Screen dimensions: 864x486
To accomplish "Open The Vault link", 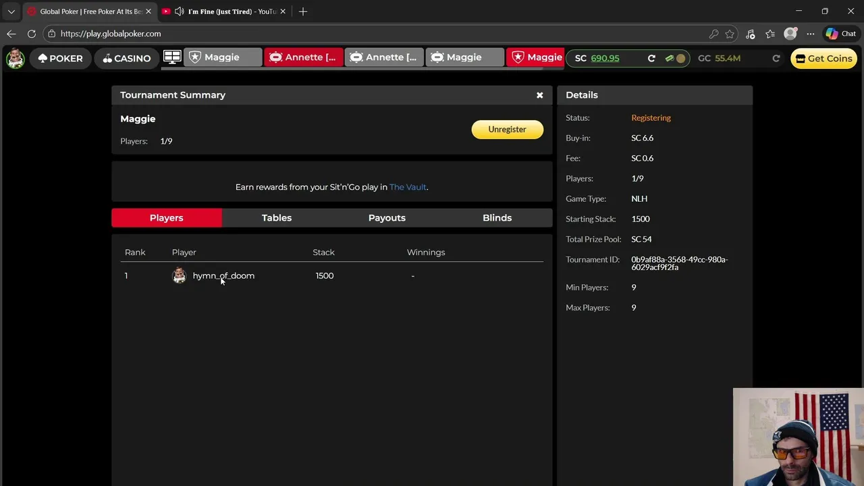I will (x=408, y=187).
